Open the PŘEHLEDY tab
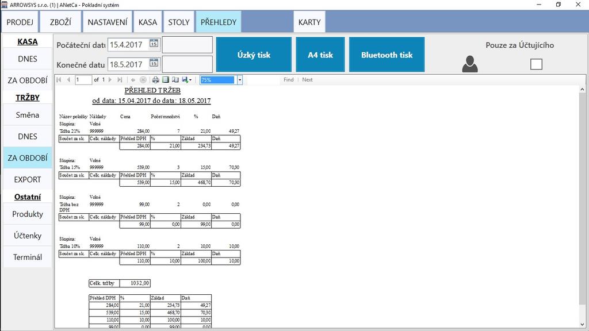 click(218, 22)
